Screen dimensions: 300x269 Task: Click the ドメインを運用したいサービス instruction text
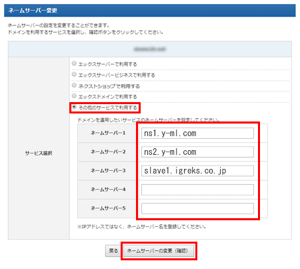pyautogui.click(x=148, y=120)
